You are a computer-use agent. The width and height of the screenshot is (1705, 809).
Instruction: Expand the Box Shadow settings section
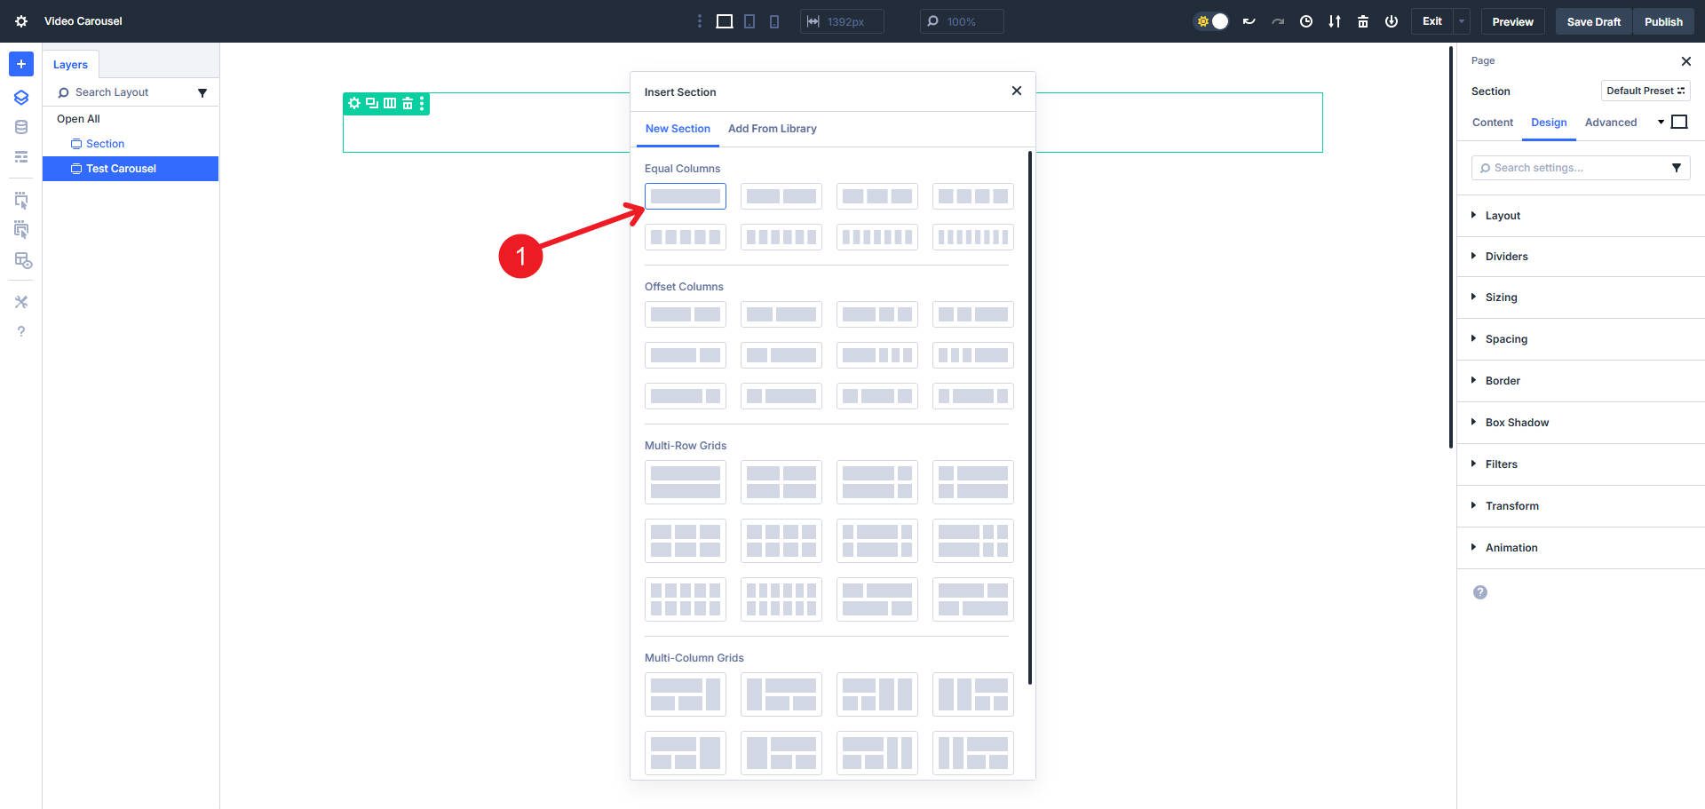(x=1517, y=422)
